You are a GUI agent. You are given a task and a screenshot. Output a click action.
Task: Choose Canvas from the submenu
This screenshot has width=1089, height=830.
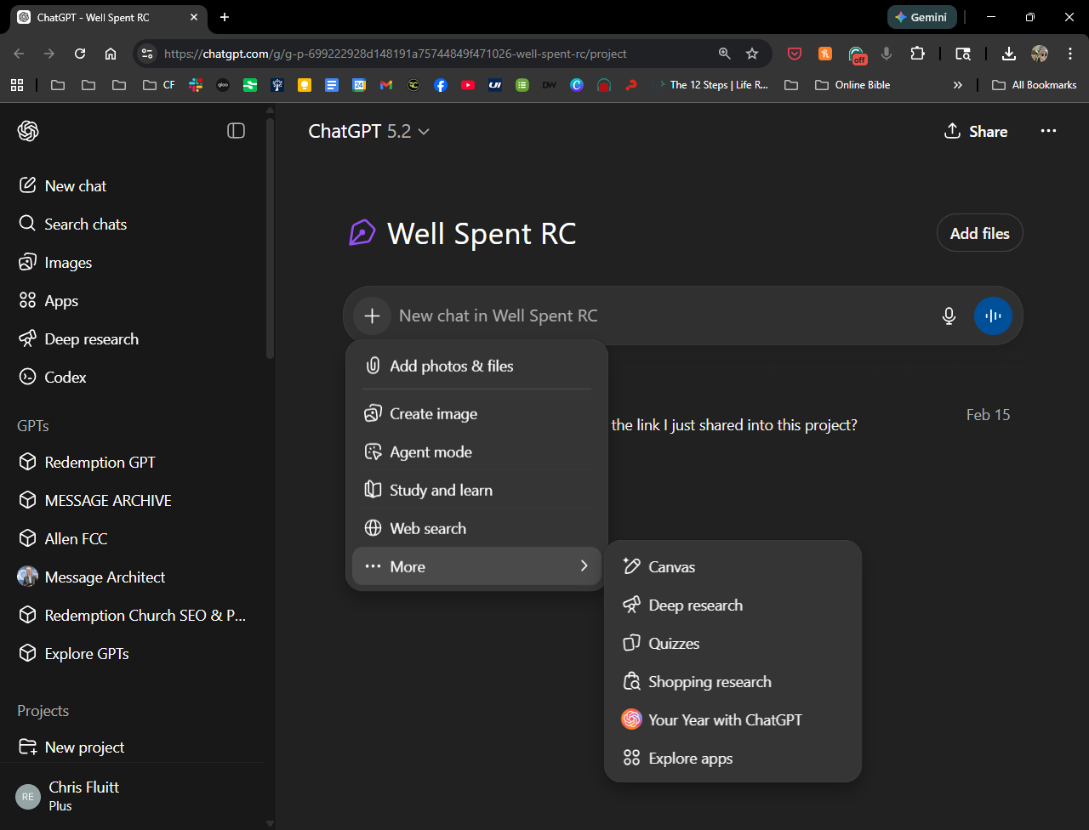tap(671, 567)
